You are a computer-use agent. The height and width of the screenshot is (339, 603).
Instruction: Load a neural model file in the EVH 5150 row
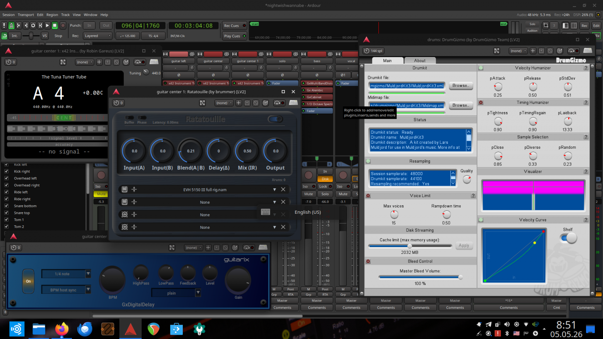(x=124, y=189)
